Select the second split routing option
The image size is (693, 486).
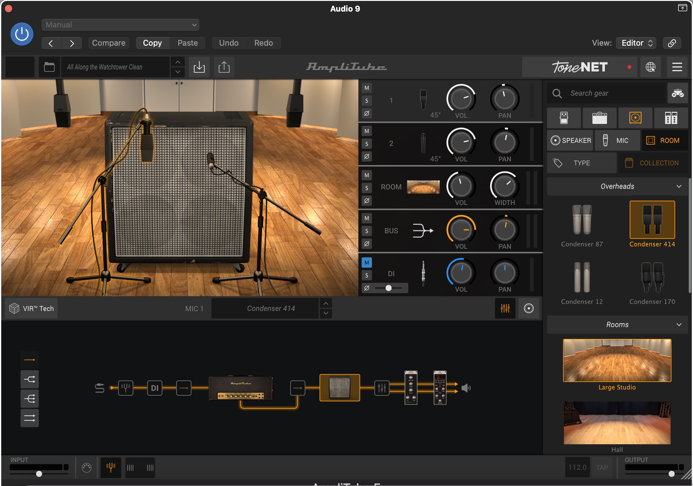(x=30, y=379)
